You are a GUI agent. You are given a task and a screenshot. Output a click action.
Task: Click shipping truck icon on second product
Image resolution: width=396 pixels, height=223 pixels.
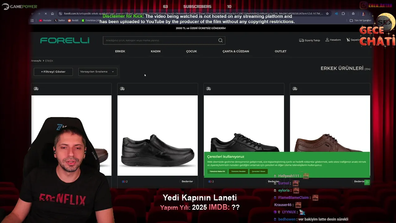[x=122, y=89]
